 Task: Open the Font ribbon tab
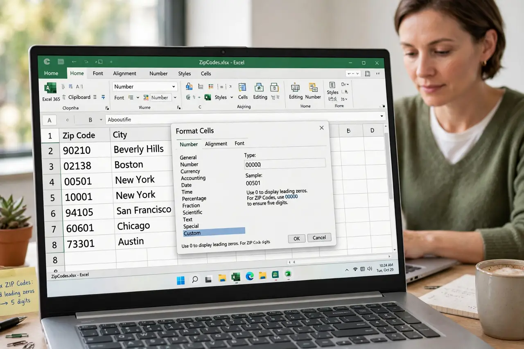tap(98, 74)
